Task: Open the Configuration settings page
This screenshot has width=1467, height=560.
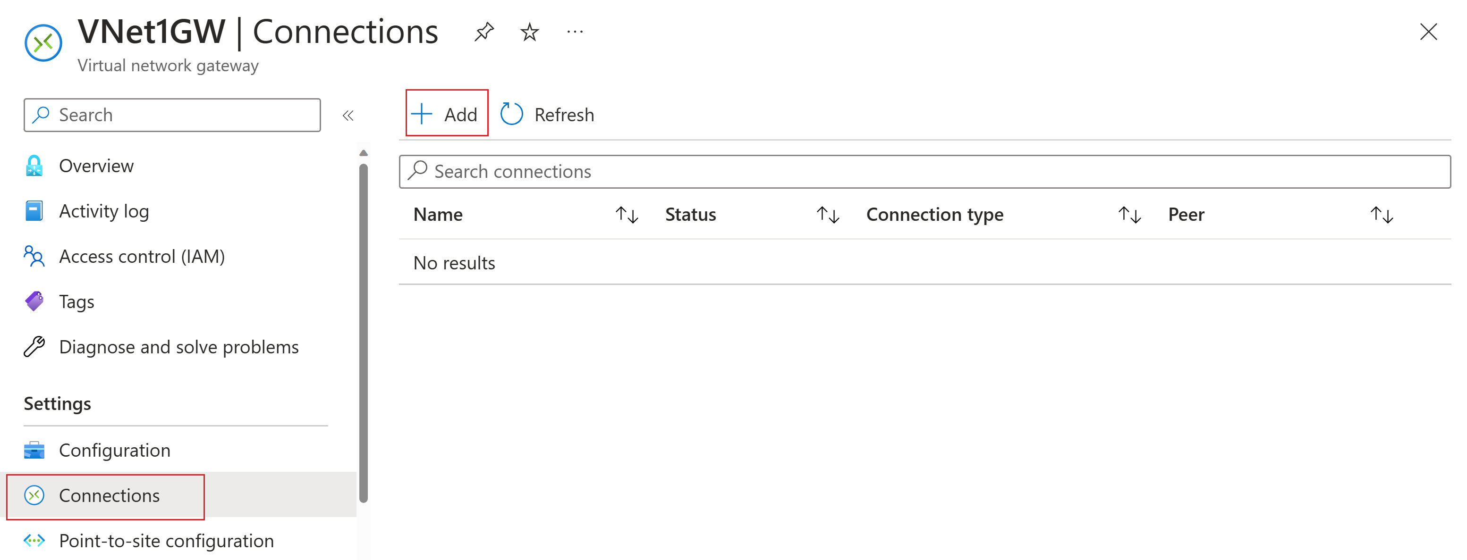Action: (114, 450)
